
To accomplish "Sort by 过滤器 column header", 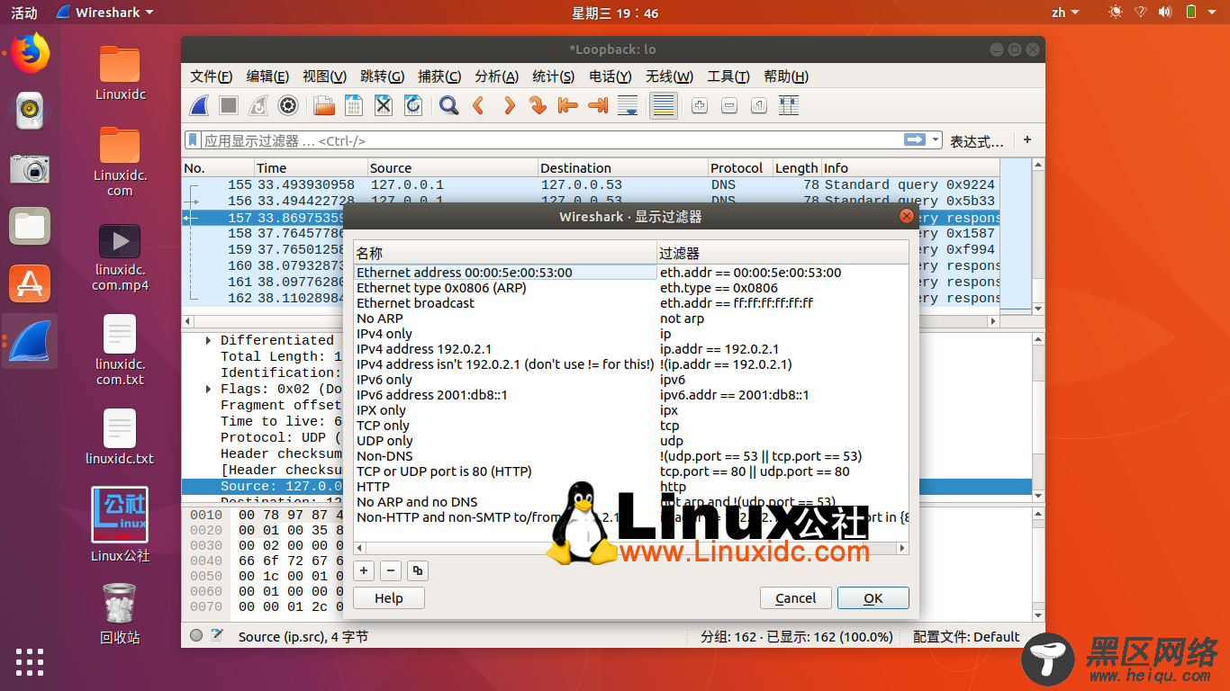I will point(783,254).
